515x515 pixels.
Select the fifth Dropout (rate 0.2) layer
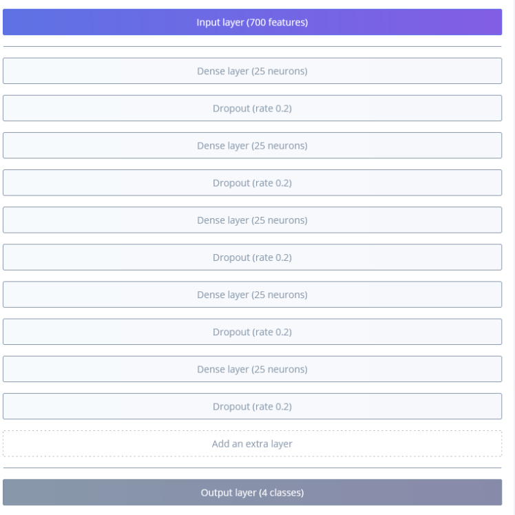[252, 406]
